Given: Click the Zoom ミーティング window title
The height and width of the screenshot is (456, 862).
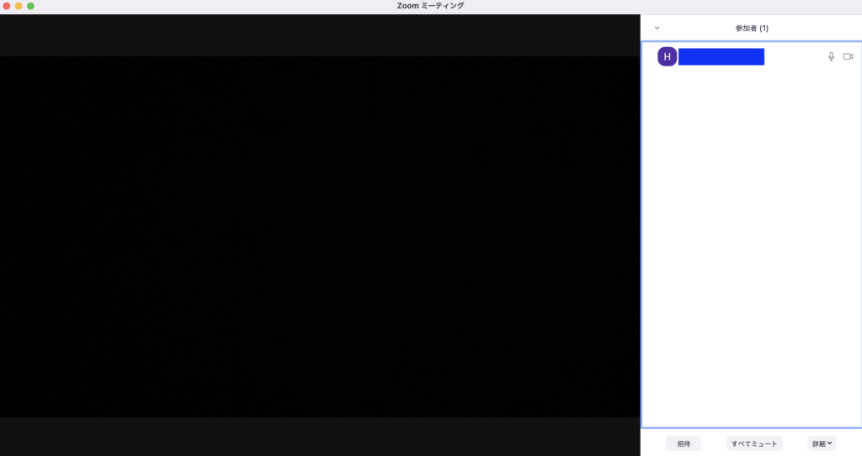Looking at the screenshot, I should [x=430, y=6].
